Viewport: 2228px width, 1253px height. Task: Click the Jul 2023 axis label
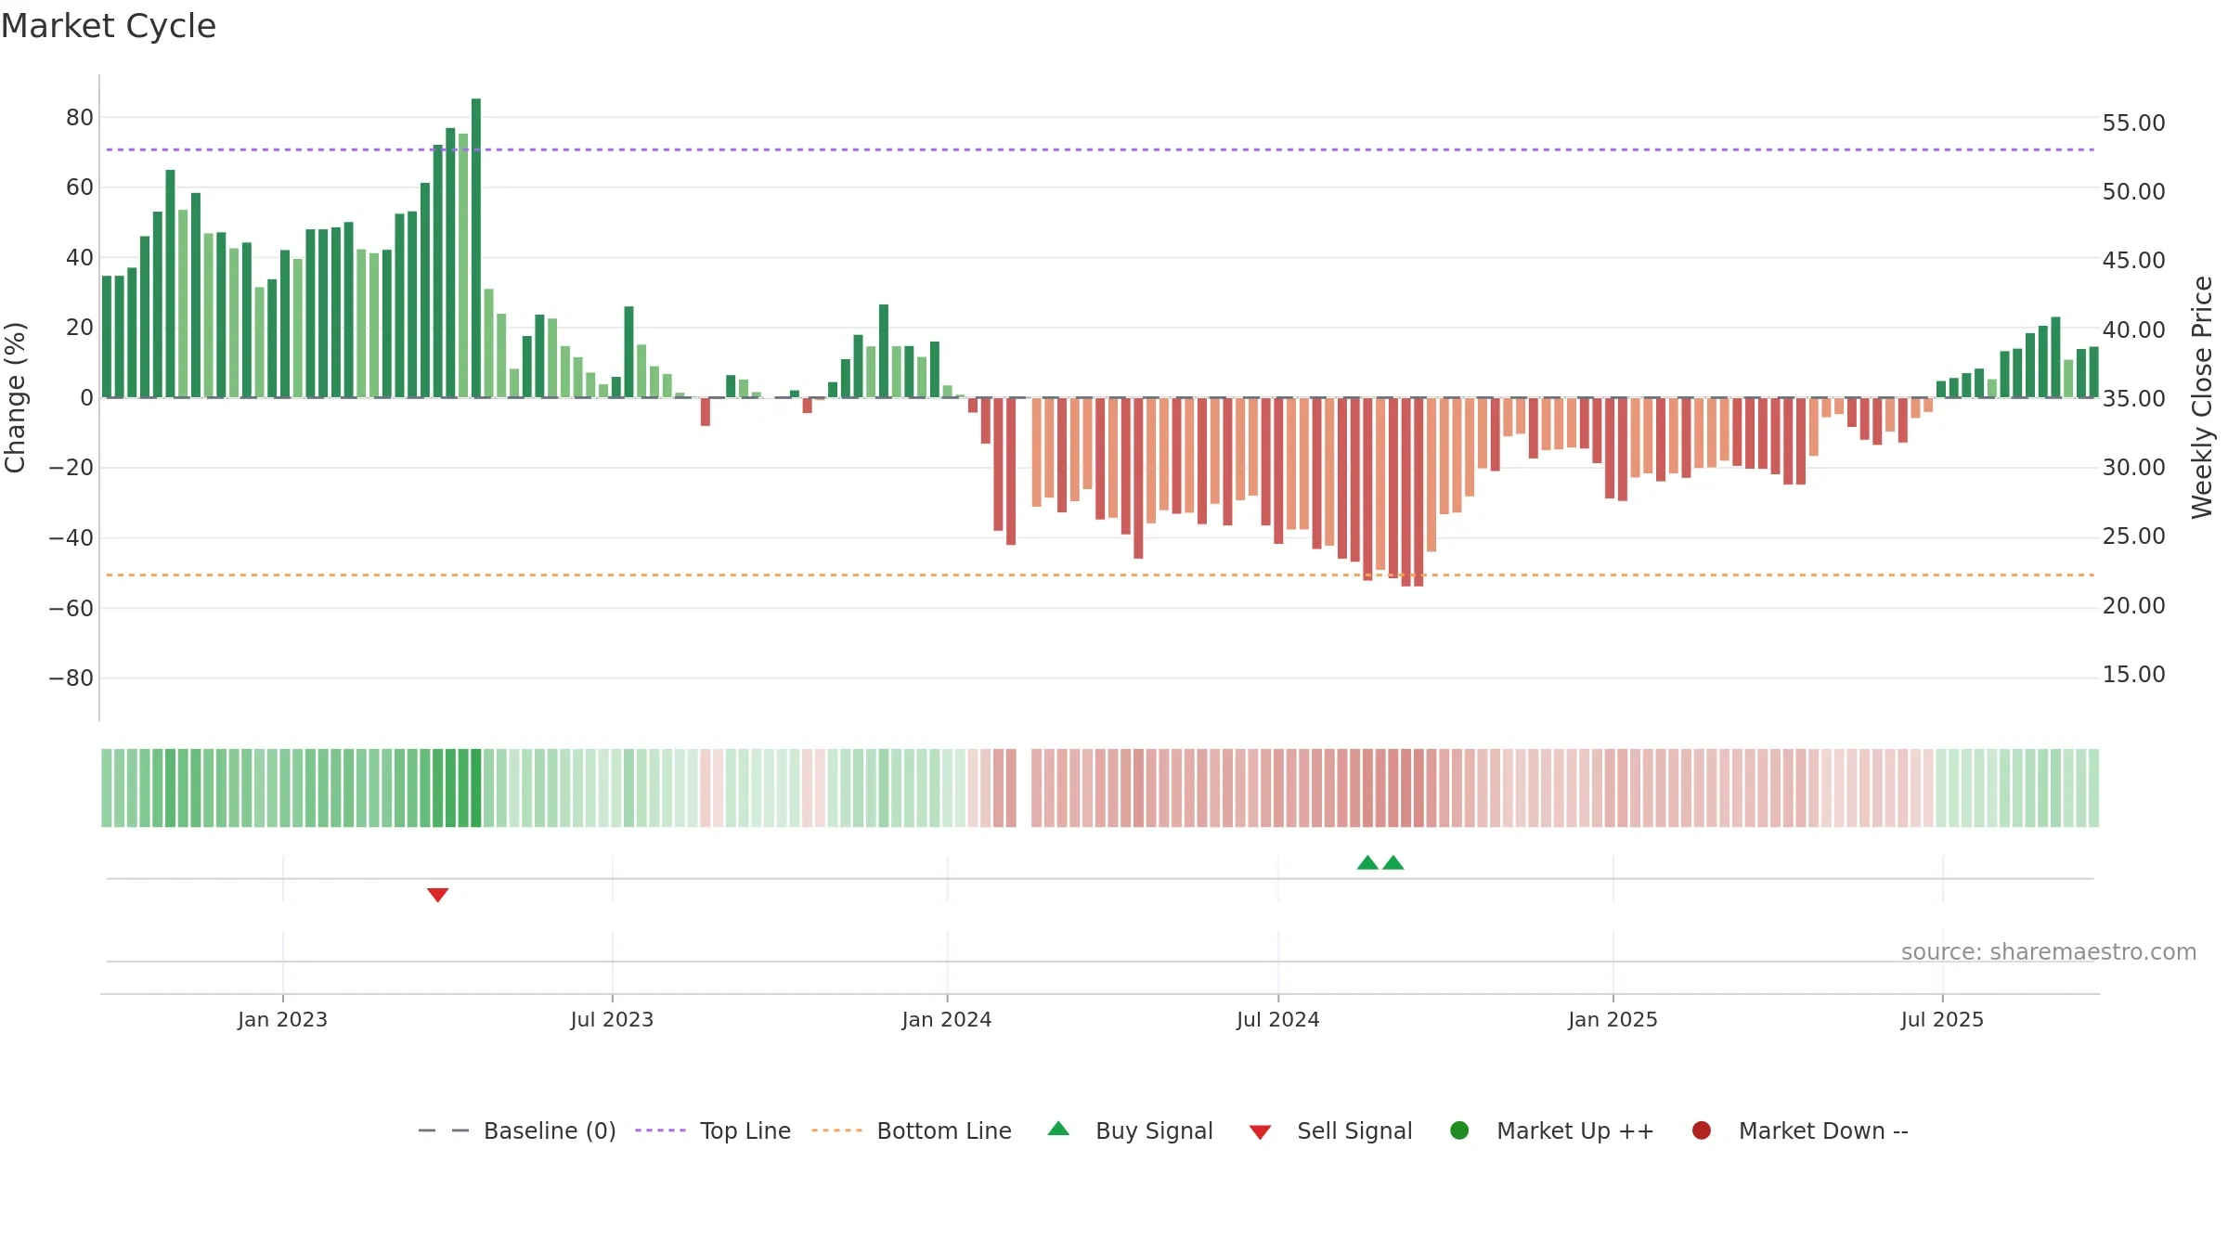pyautogui.click(x=612, y=1019)
